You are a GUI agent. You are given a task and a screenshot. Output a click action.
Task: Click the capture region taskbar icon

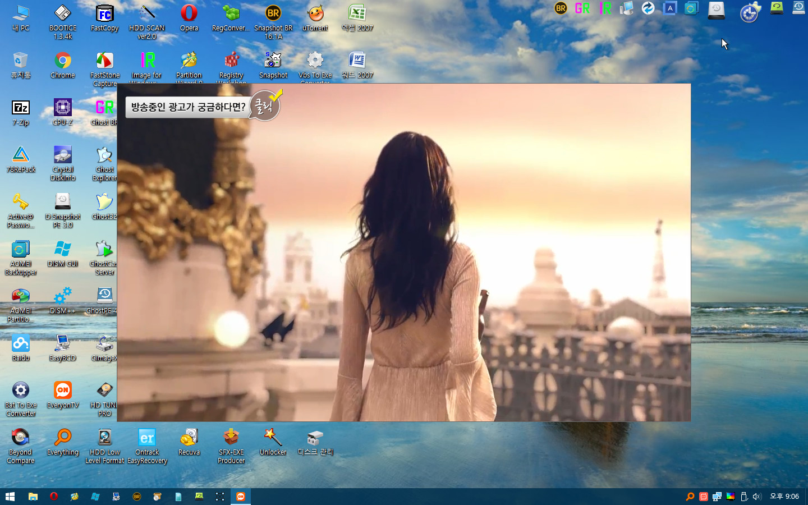(x=220, y=497)
